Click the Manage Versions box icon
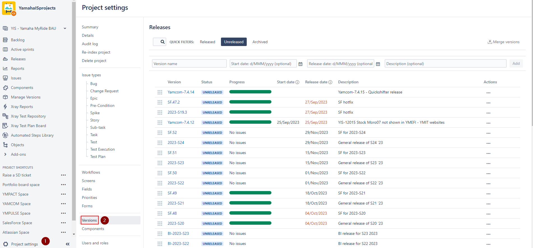533x248 pixels. 5,97
